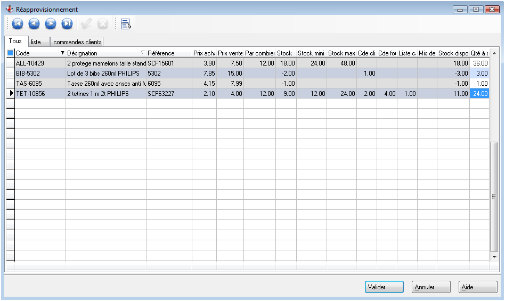505x301 pixels.
Task: Jump to the last record
Action: coord(67,23)
